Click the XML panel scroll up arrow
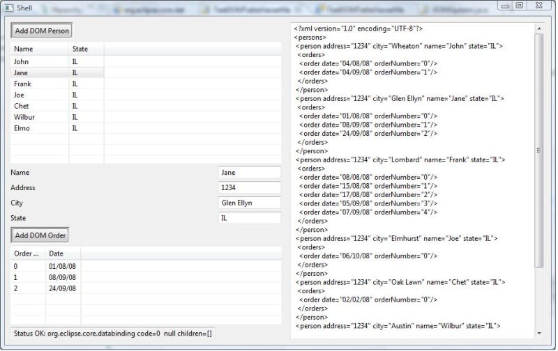This screenshot has width=558, height=351. coord(539,29)
